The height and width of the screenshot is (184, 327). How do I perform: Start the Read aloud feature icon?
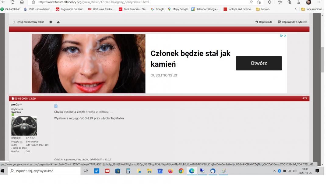click(x=251, y=2)
